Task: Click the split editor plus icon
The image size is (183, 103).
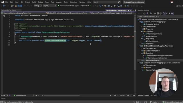Action: coord(135,13)
